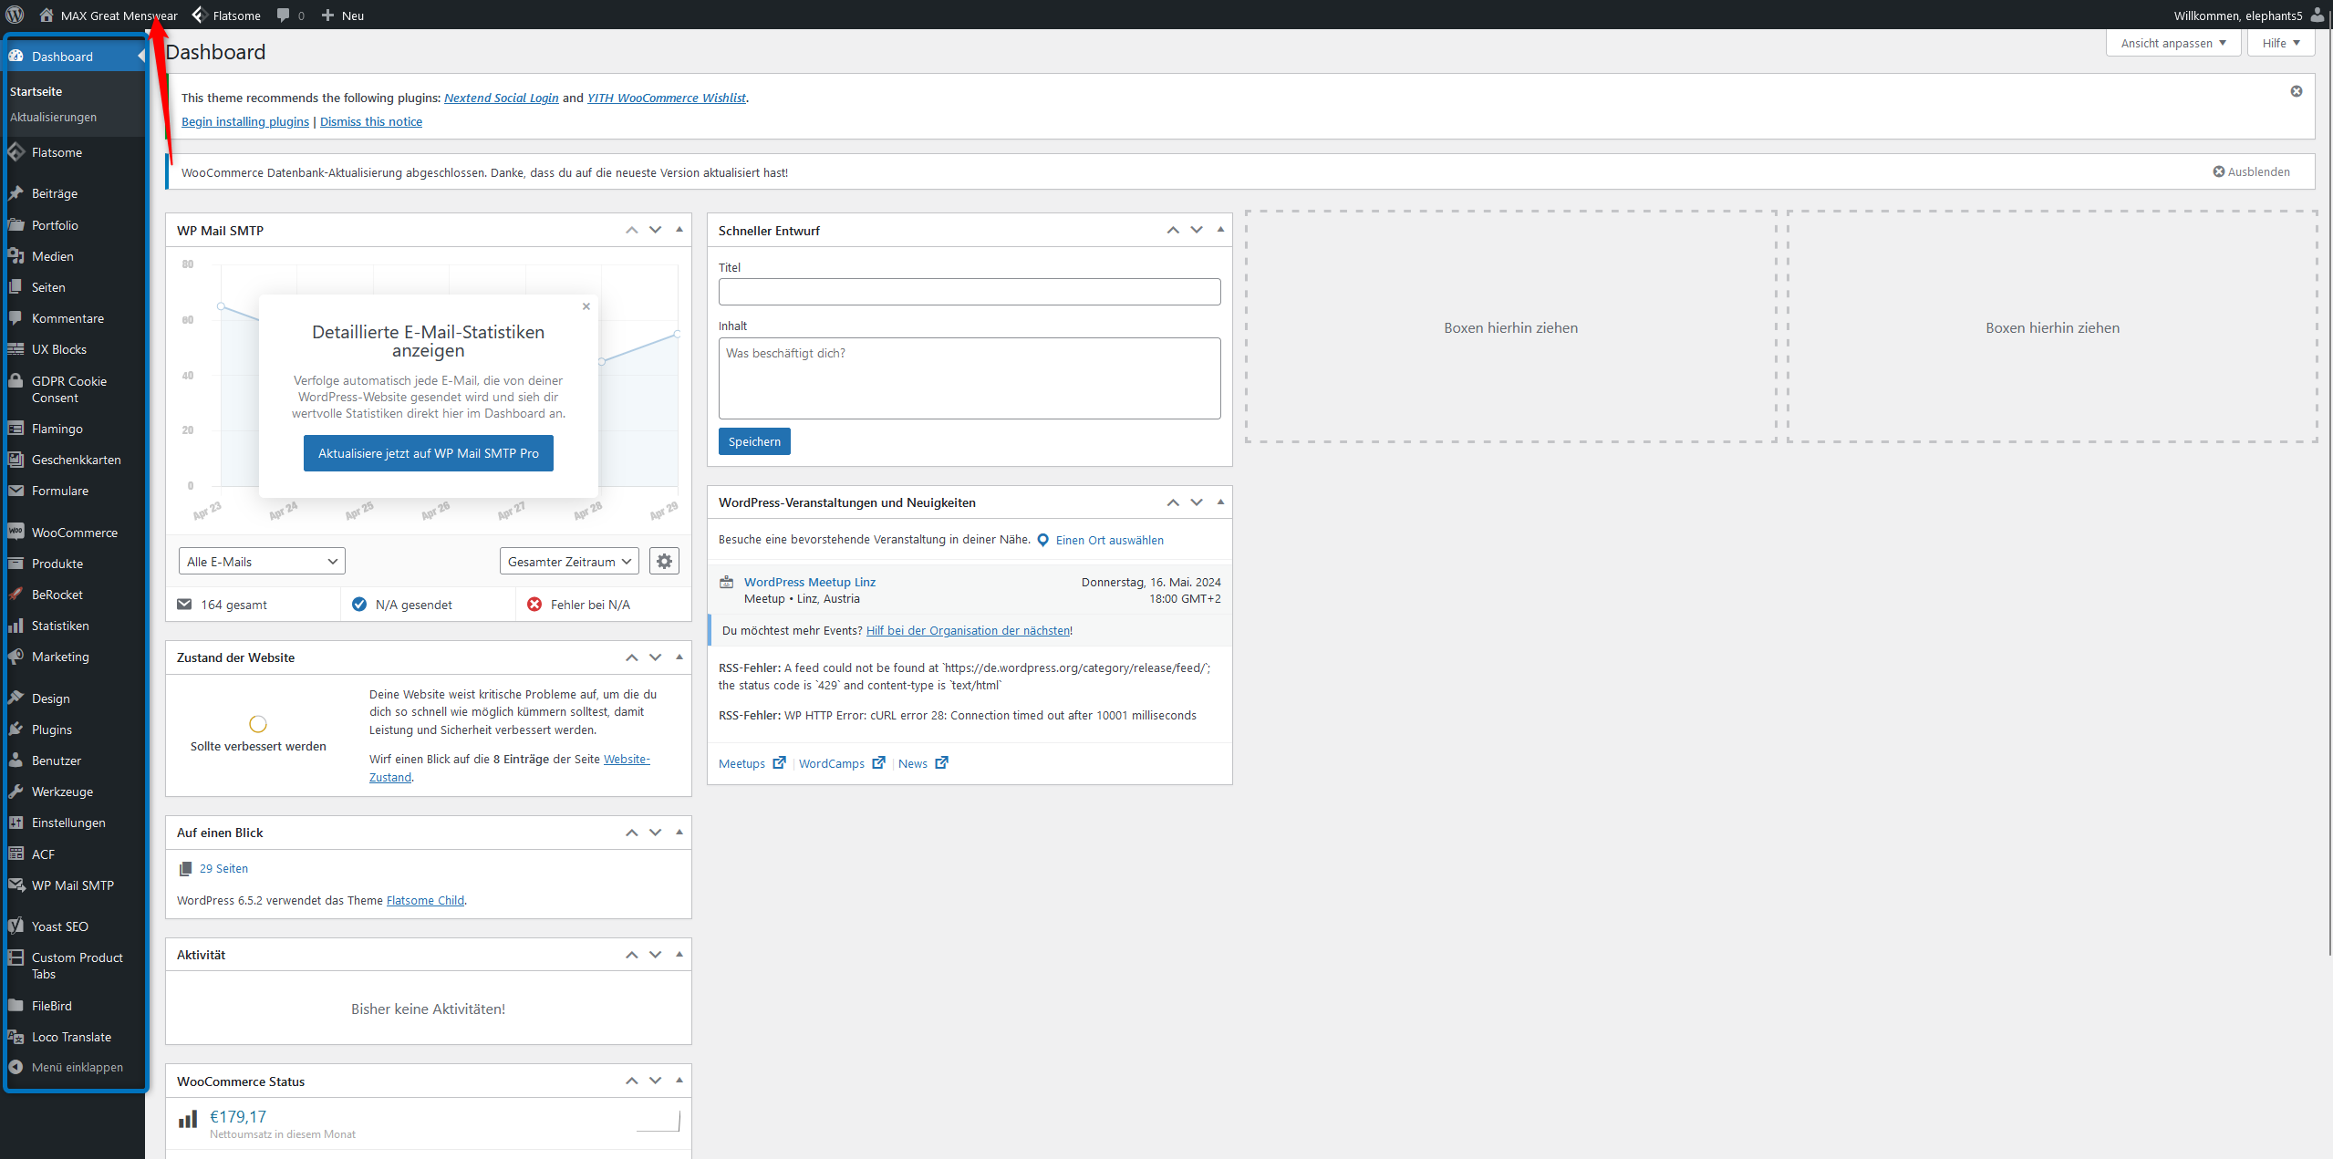Screen dimensions: 2333x1159
Task: Dismiss the plugin recommendation notice with X
Action: (x=2297, y=91)
